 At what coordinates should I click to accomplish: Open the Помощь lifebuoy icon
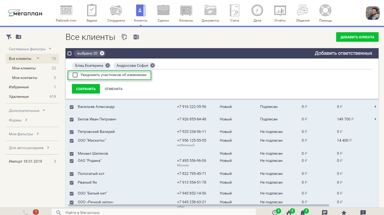click(325, 11)
